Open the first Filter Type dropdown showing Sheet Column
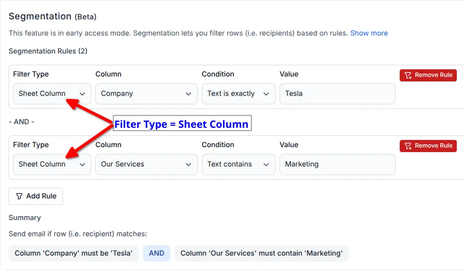This screenshot has height=270, width=464. (51, 94)
